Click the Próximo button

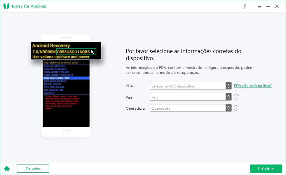click(x=266, y=169)
